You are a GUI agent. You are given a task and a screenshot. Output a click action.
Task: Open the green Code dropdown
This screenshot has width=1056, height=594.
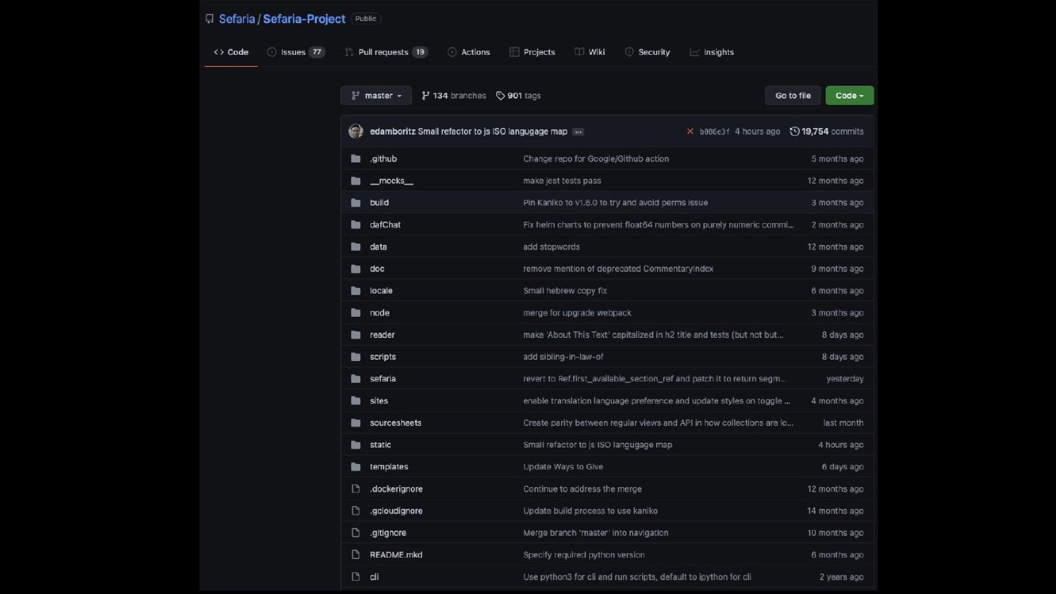coord(849,96)
